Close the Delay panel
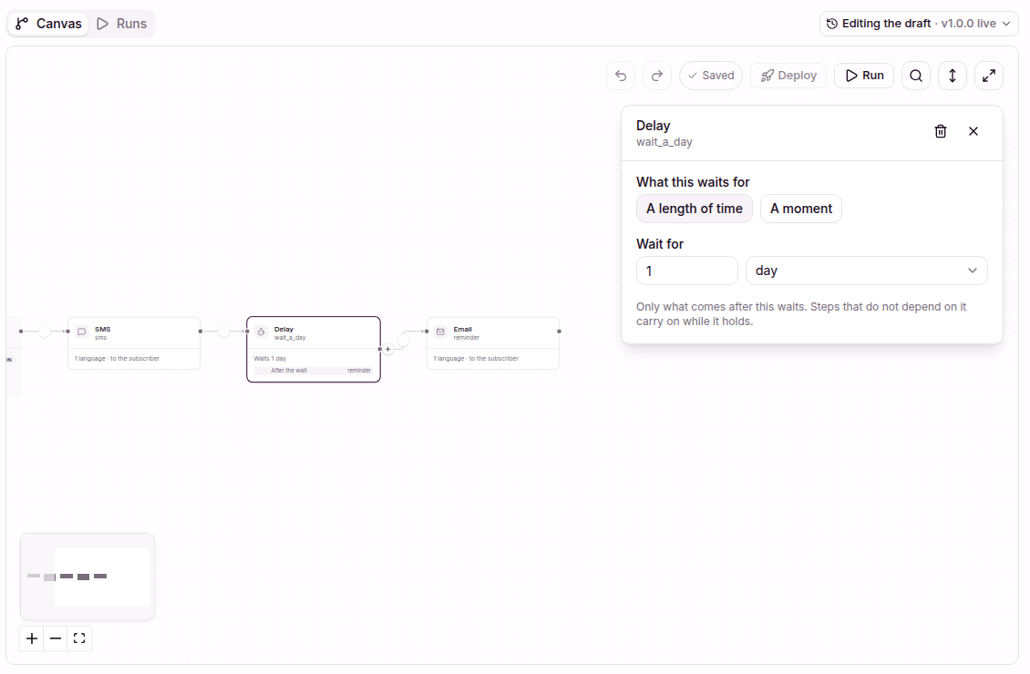 973,131
